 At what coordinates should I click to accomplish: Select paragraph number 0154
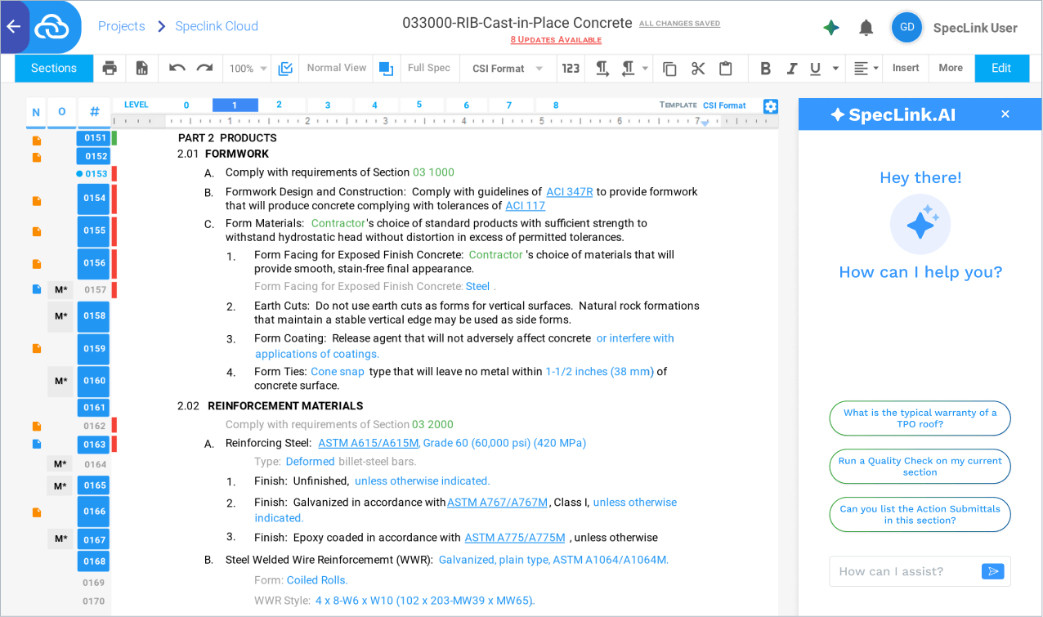pyautogui.click(x=94, y=199)
